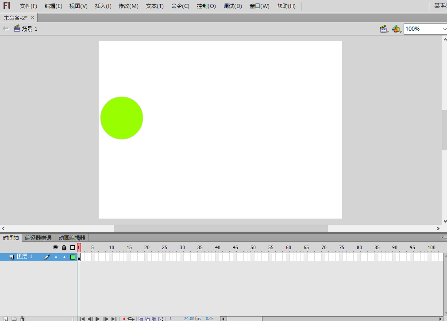Click the red playhead marker at frame 1
The width and height of the screenshot is (447, 321).
point(79,247)
